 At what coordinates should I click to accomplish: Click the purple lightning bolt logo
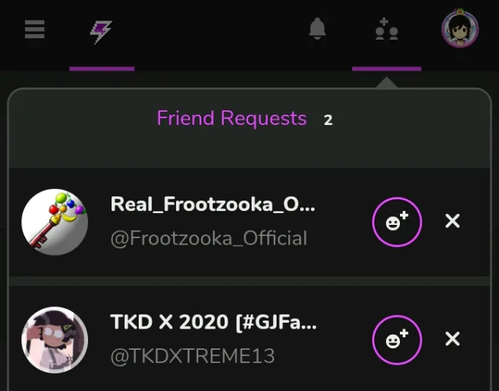coord(101,31)
